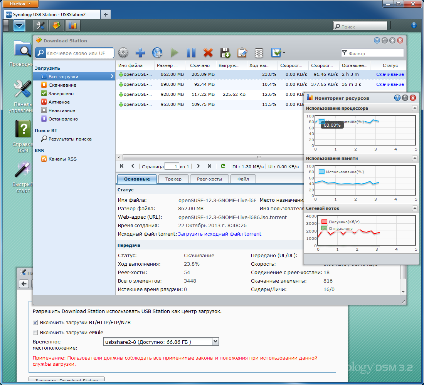Viewport: 424px width, 385px height.
Task: Toggle enable eMule downloads checkbox
Action: (35, 332)
